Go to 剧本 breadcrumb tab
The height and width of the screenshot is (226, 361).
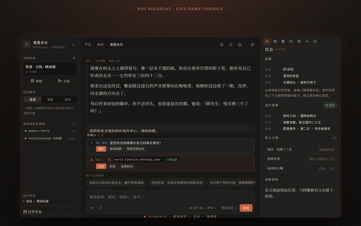(x=100, y=45)
